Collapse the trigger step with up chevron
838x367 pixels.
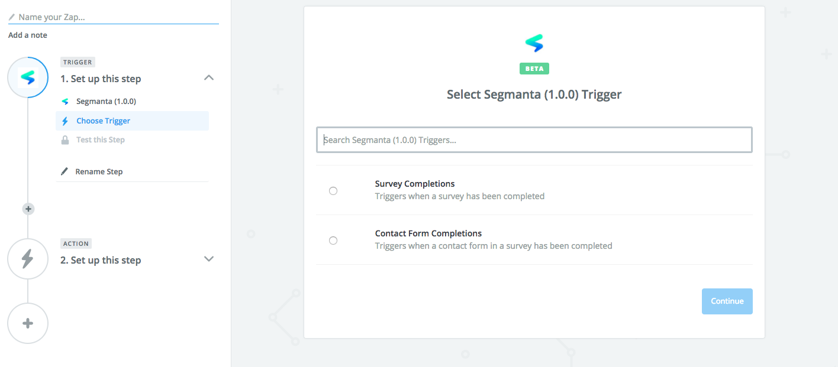click(209, 78)
